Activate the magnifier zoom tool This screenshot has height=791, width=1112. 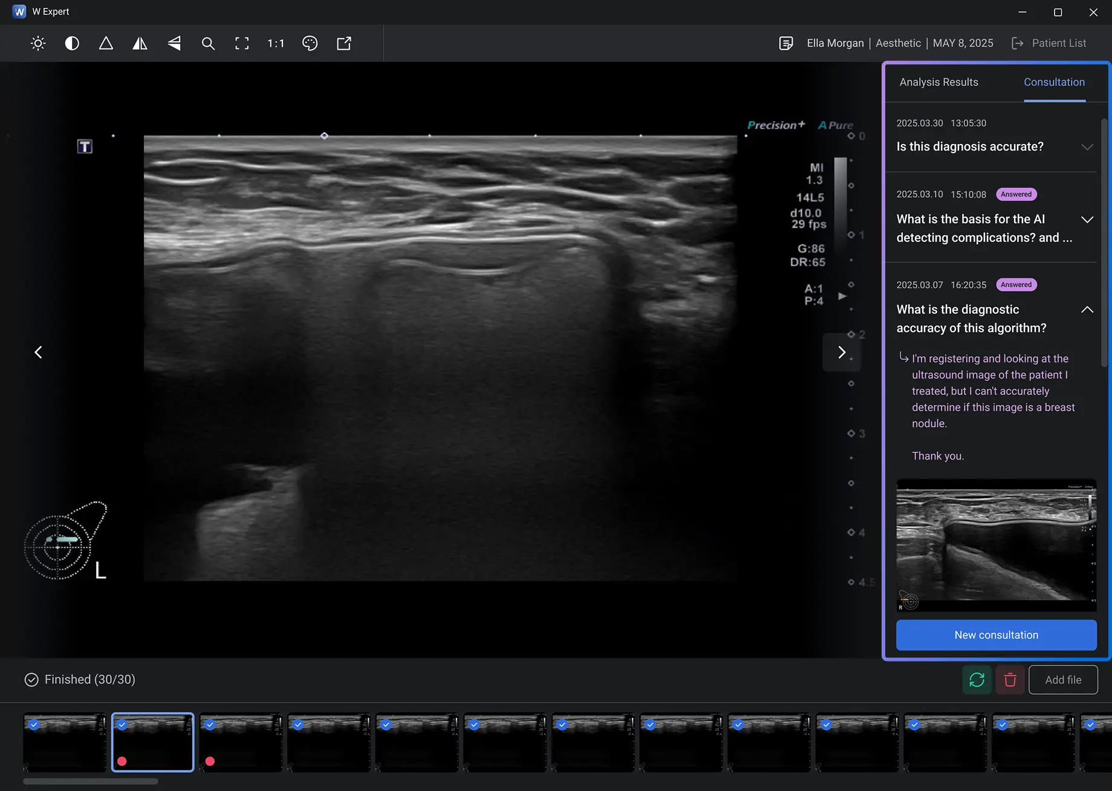208,44
